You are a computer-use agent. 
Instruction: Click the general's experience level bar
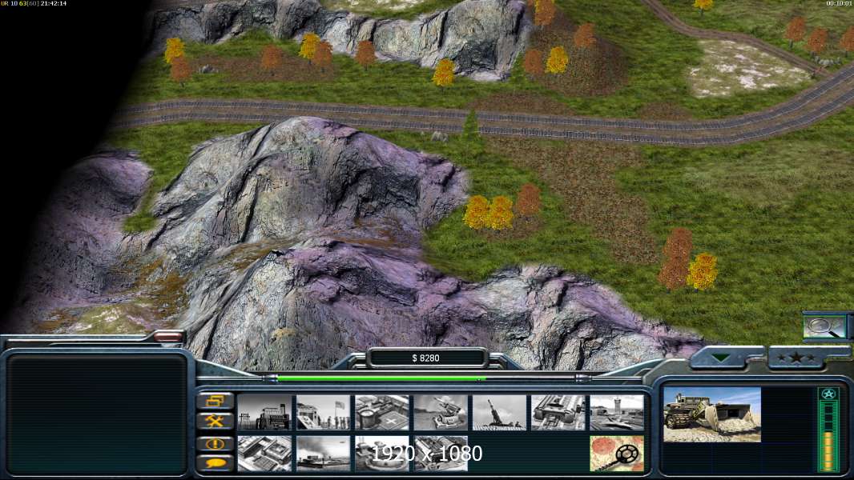[x=828, y=437]
